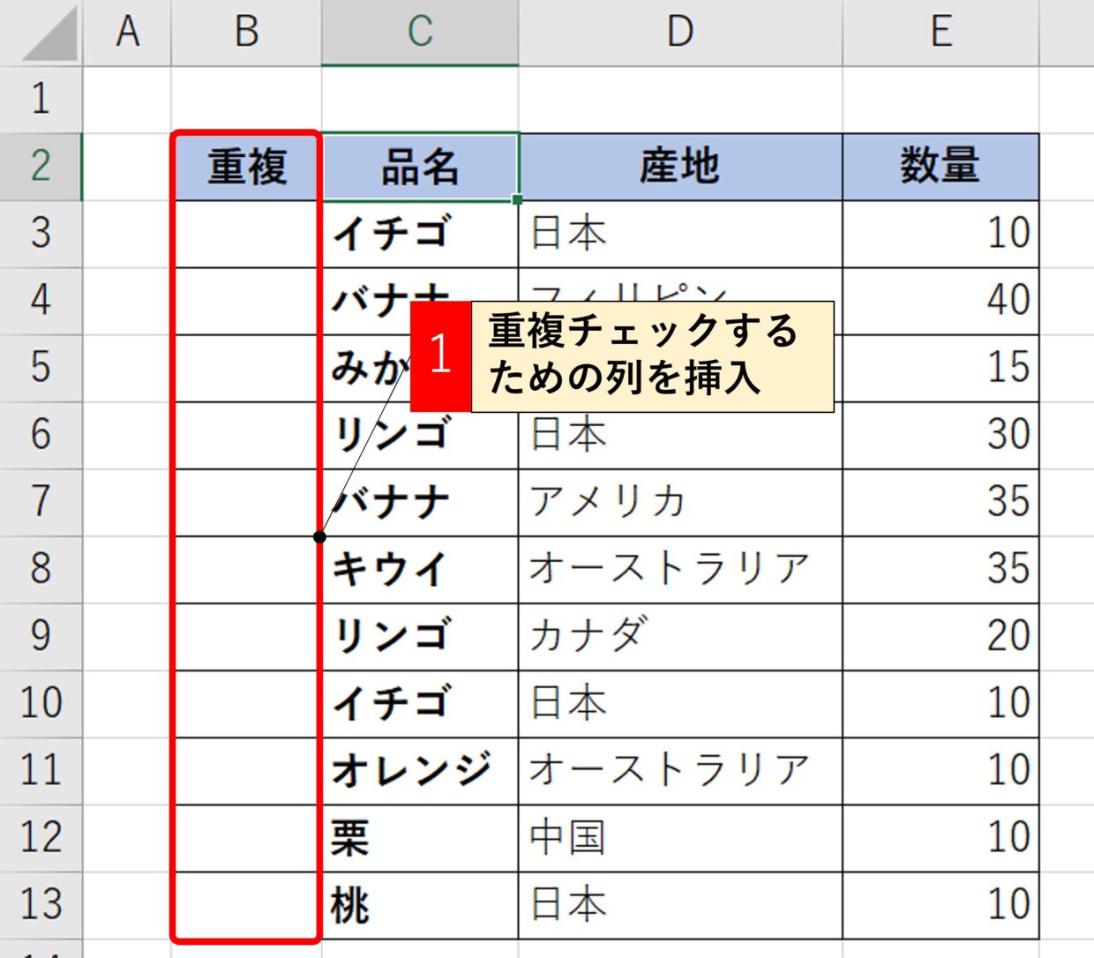Select the 栗 cell
Image resolution: width=1094 pixels, height=958 pixels.
tap(420, 837)
